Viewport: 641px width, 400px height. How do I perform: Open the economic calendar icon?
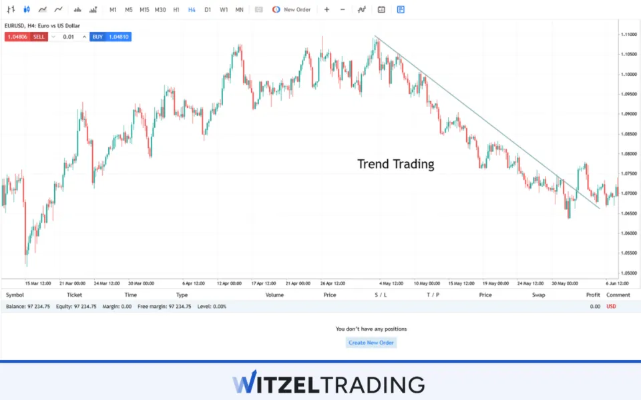(x=381, y=10)
